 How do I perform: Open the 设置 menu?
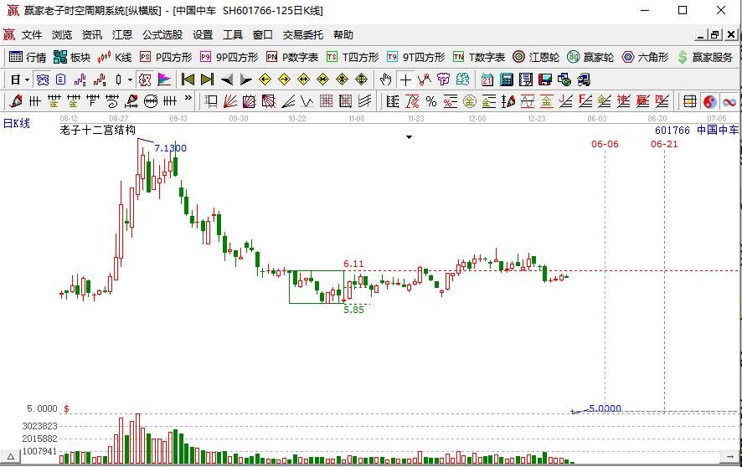point(203,35)
